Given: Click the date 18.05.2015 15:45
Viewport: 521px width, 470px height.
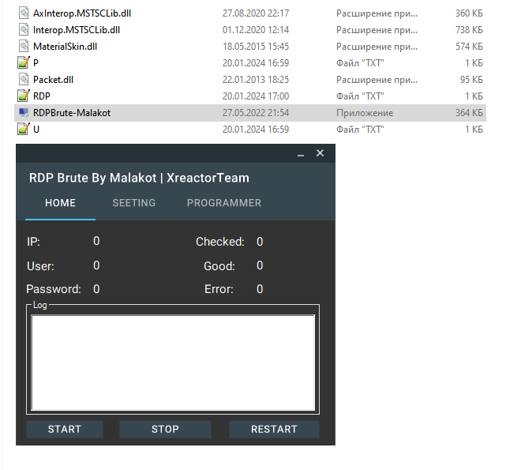Looking at the screenshot, I should [256, 47].
